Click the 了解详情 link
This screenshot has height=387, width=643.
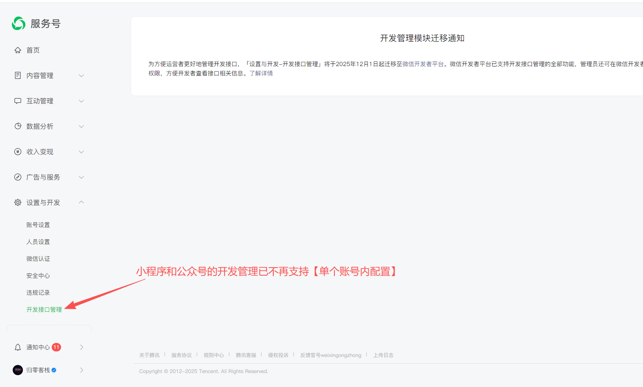(x=261, y=73)
